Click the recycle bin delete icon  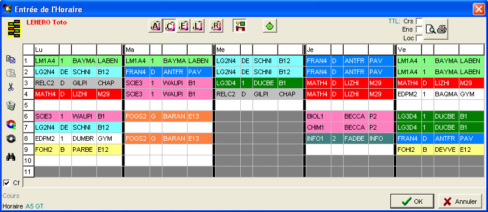pyautogui.click(x=11, y=106)
